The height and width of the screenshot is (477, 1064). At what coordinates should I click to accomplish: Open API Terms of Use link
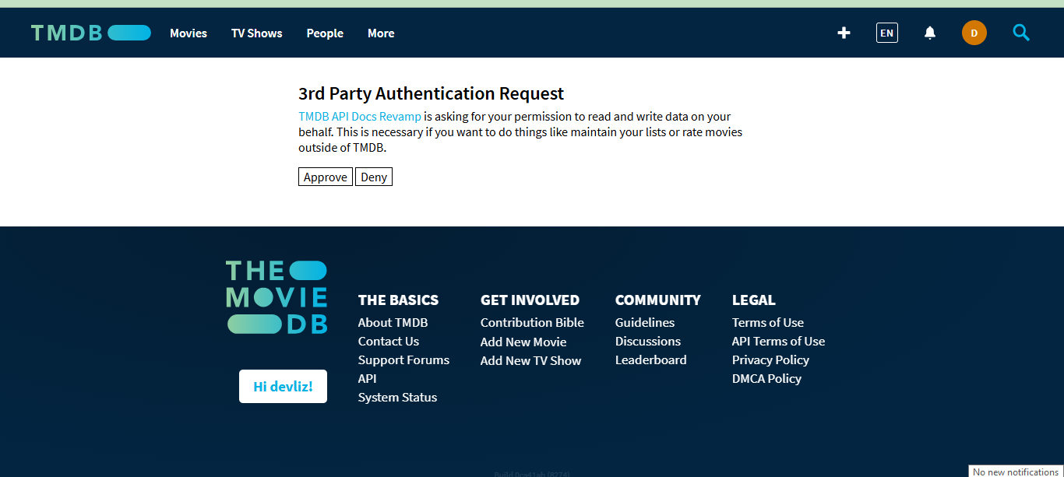779,341
